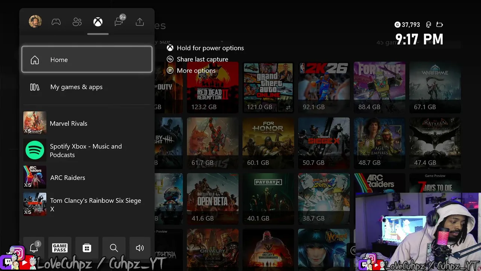Select Battlefield 6 Open Beta tile
The height and width of the screenshot is (271, 481).
(213, 199)
